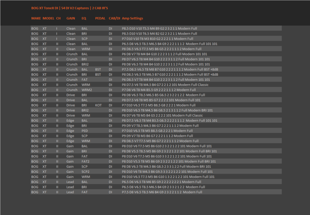Image resolution: width=310 pixels, height=215 pixels.
Task: Click 'SCP' in the Gain SCP row
Action: tap(84, 167)
